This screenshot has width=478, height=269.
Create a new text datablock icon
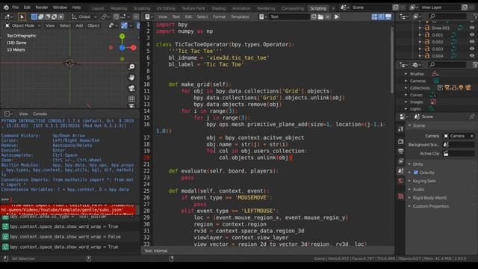tap(314, 16)
